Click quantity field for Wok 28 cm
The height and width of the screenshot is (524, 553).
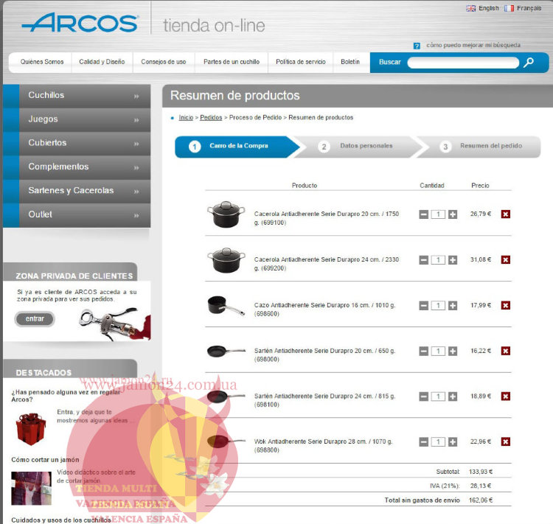pos(438,442)
